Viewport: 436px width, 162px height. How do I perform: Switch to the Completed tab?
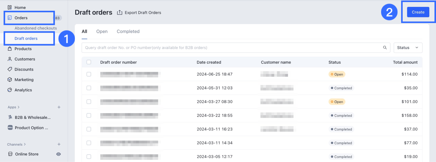click(128, 31)
